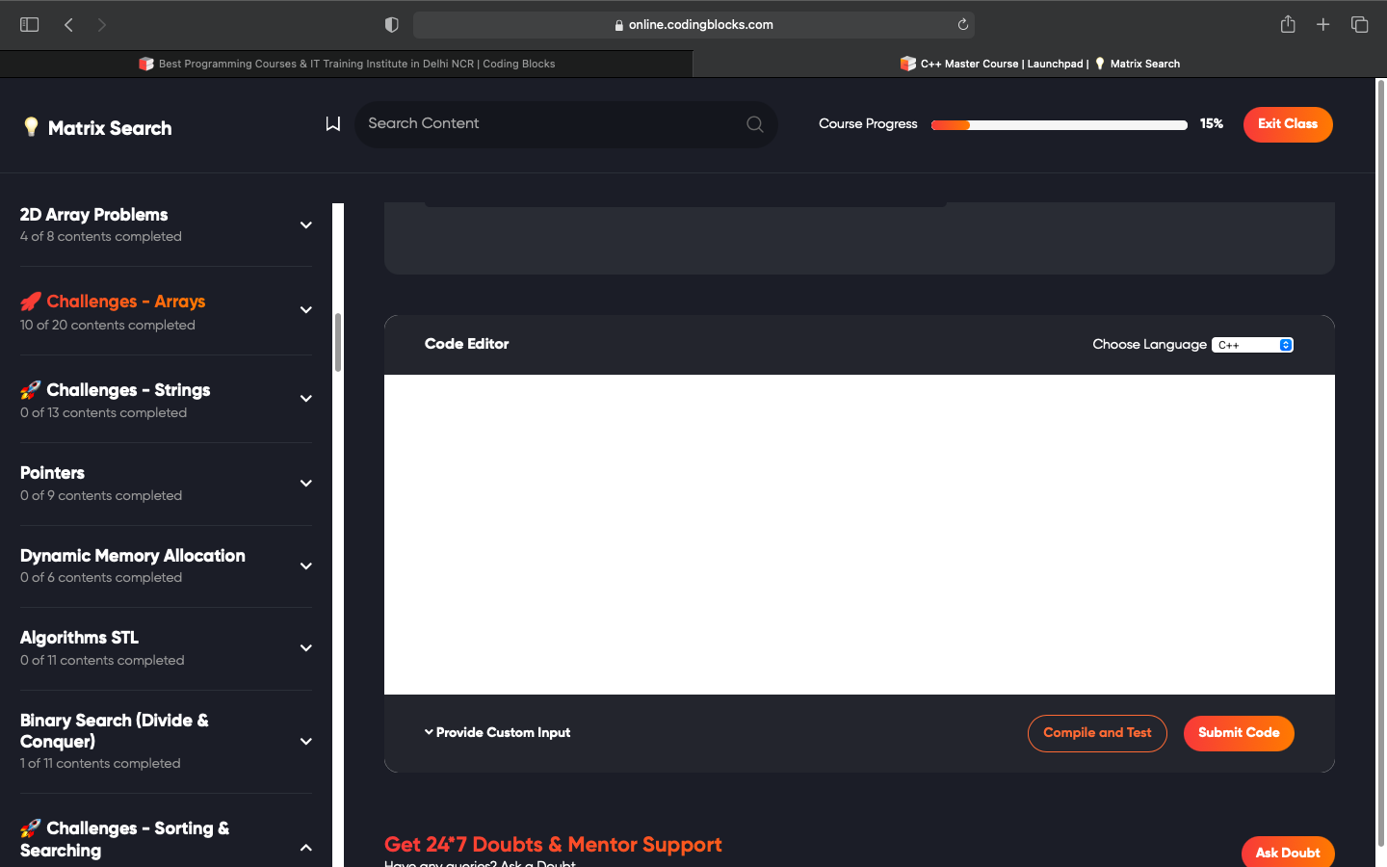Screen dimensions: 1387x867
Task: Click the Matrix Search page title
Action: coord(110,128)
